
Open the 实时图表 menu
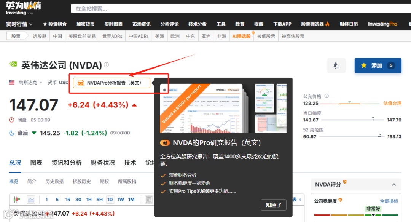(113, 24)
